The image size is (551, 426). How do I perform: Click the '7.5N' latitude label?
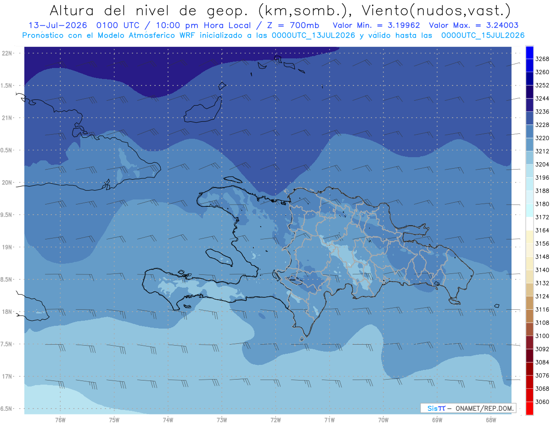[x=7, y=344]
